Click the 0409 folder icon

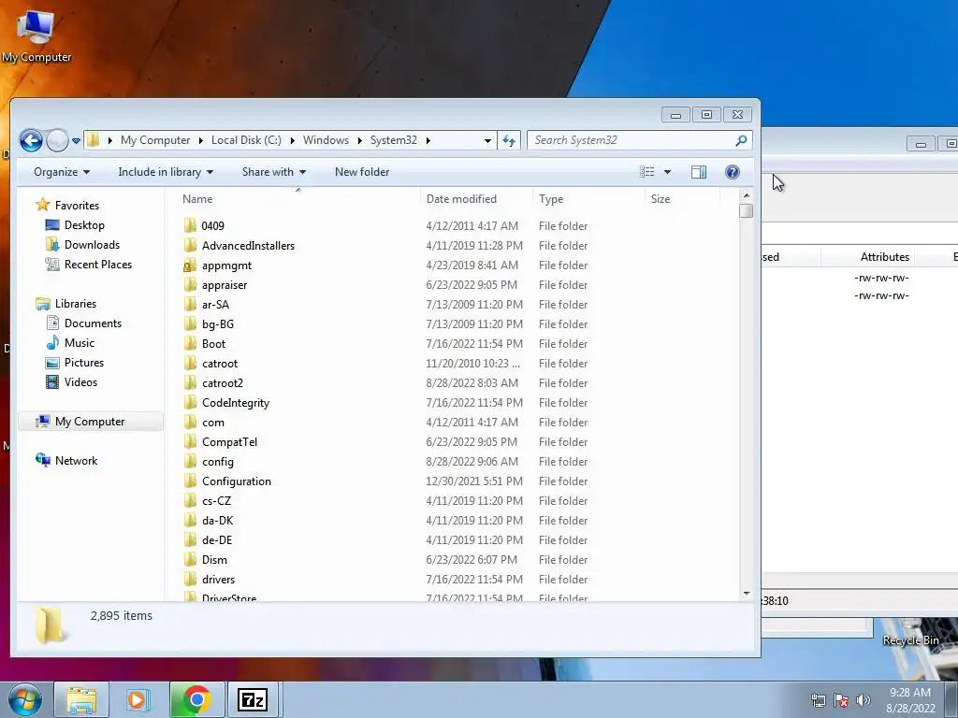click(190, 226)
